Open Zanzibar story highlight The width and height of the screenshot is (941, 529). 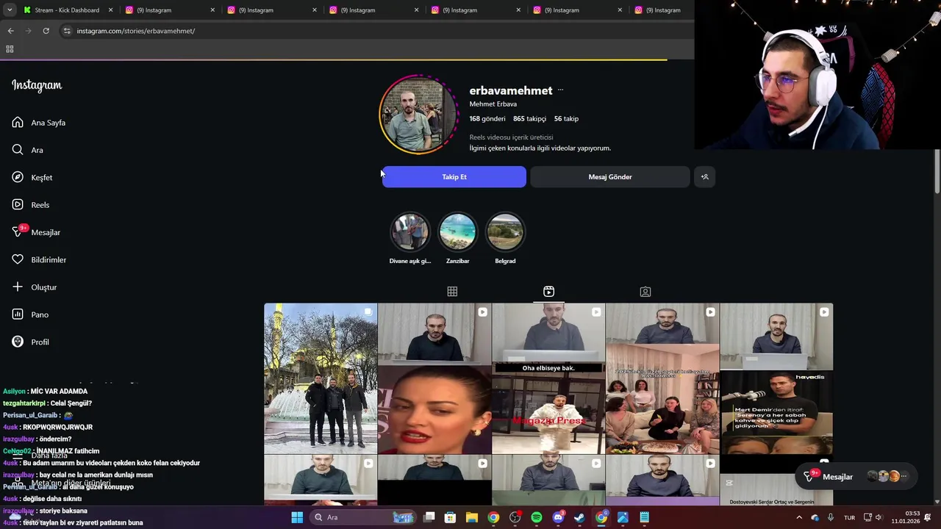click(x=457, y=238)
